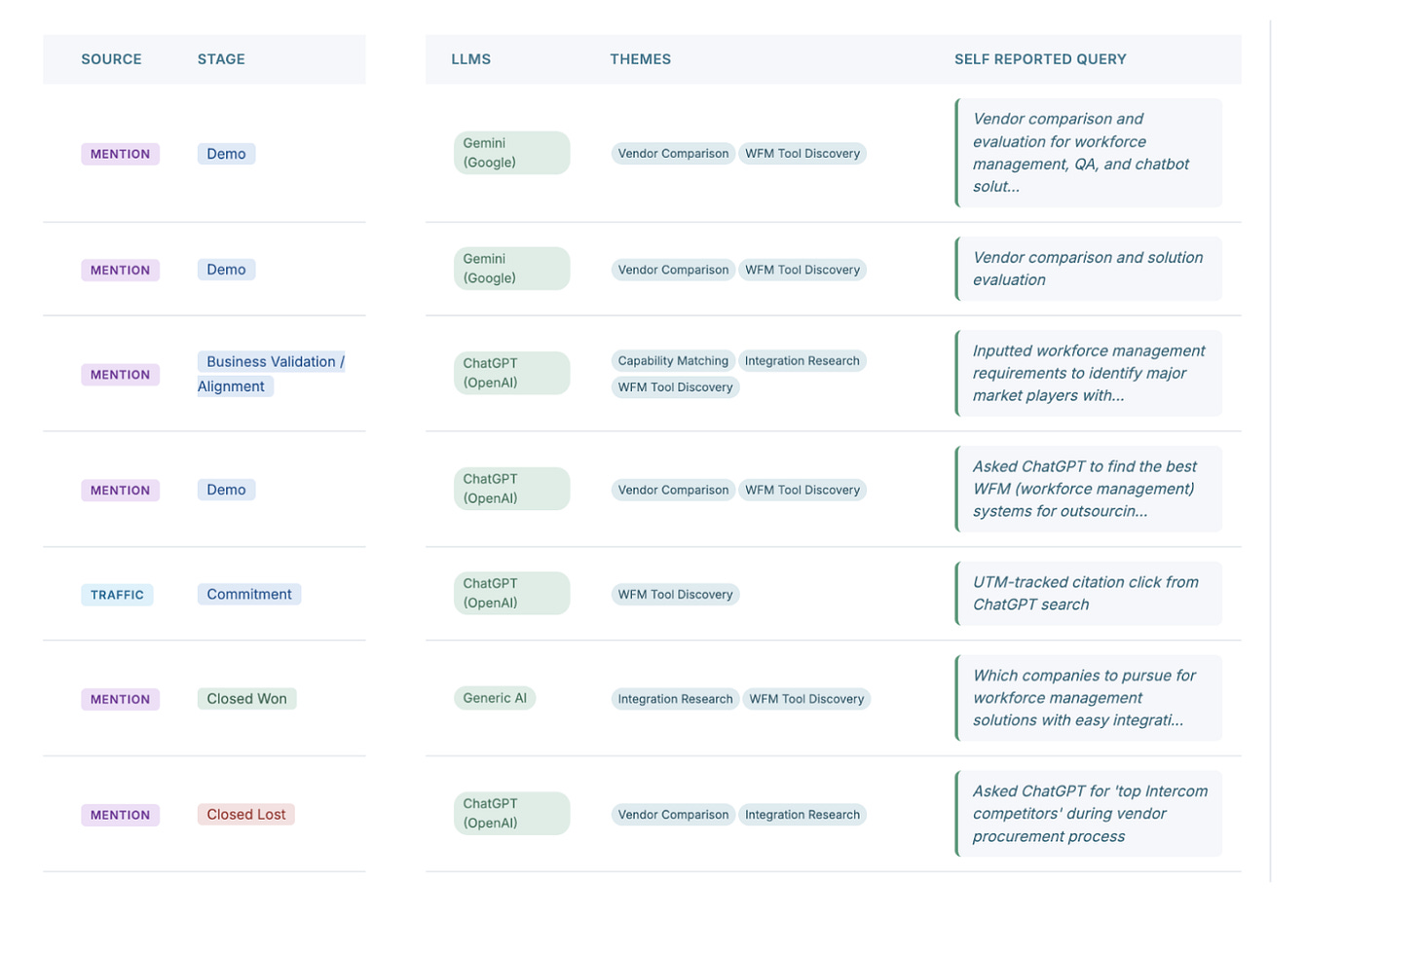Toggle the Demo stage on the second row
Image resolution: width=1418 pixels, height=954 pixels.
click(x=226, y=269)
